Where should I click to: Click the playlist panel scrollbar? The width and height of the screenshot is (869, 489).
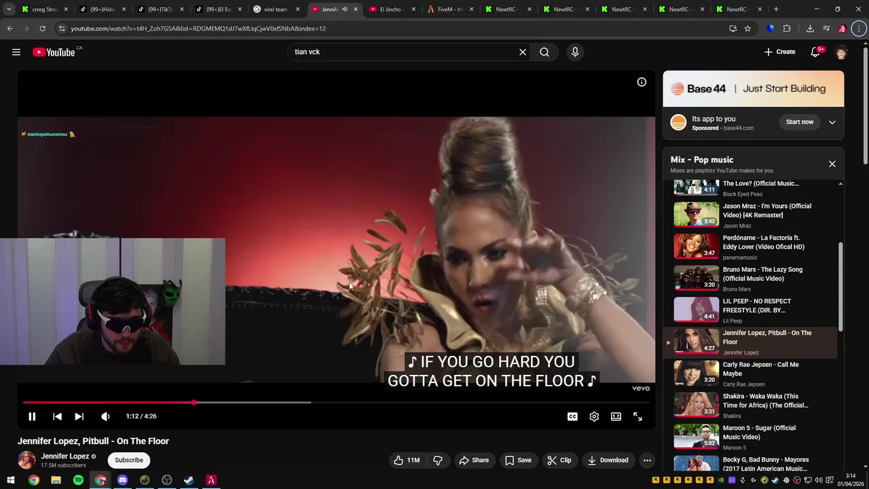(840, 285)
